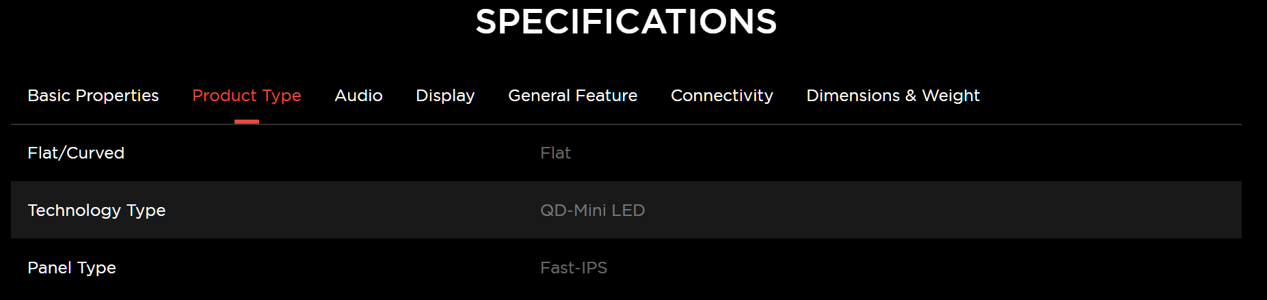Click the word Feature in General Feature
The image size is (1267, 300).
coord(606,96)
